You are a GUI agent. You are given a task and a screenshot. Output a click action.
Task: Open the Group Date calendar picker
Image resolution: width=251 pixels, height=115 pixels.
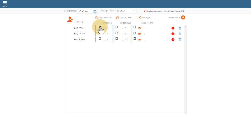tap(95, 11)
